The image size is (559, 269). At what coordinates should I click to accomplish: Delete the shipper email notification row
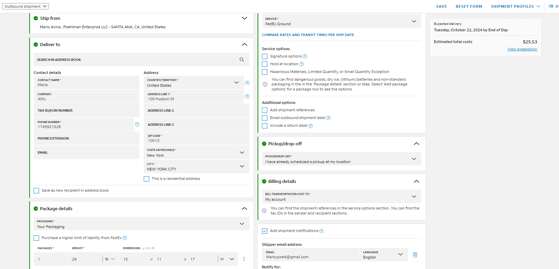coord(415,255)
